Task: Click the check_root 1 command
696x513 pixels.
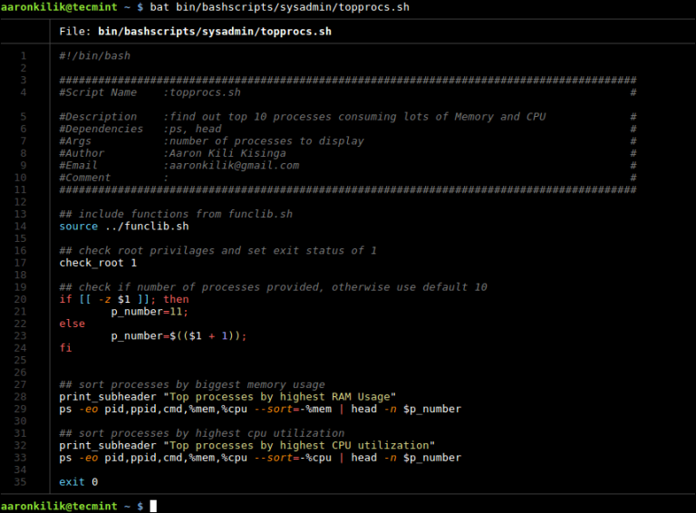Action: tap(98, 263)
